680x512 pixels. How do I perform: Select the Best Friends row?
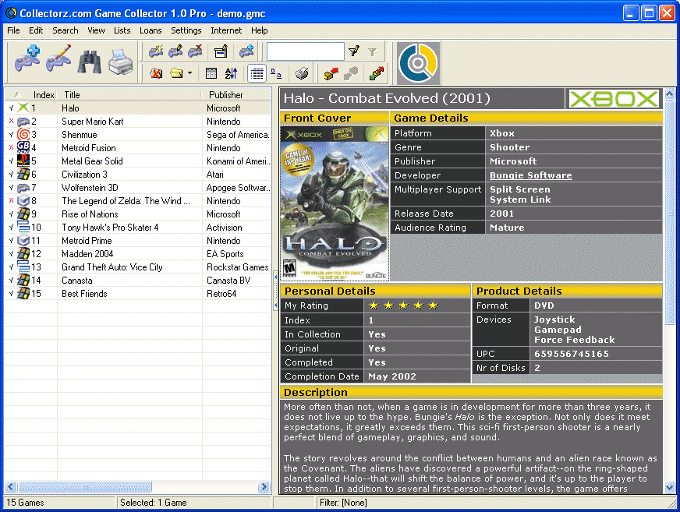138,294
